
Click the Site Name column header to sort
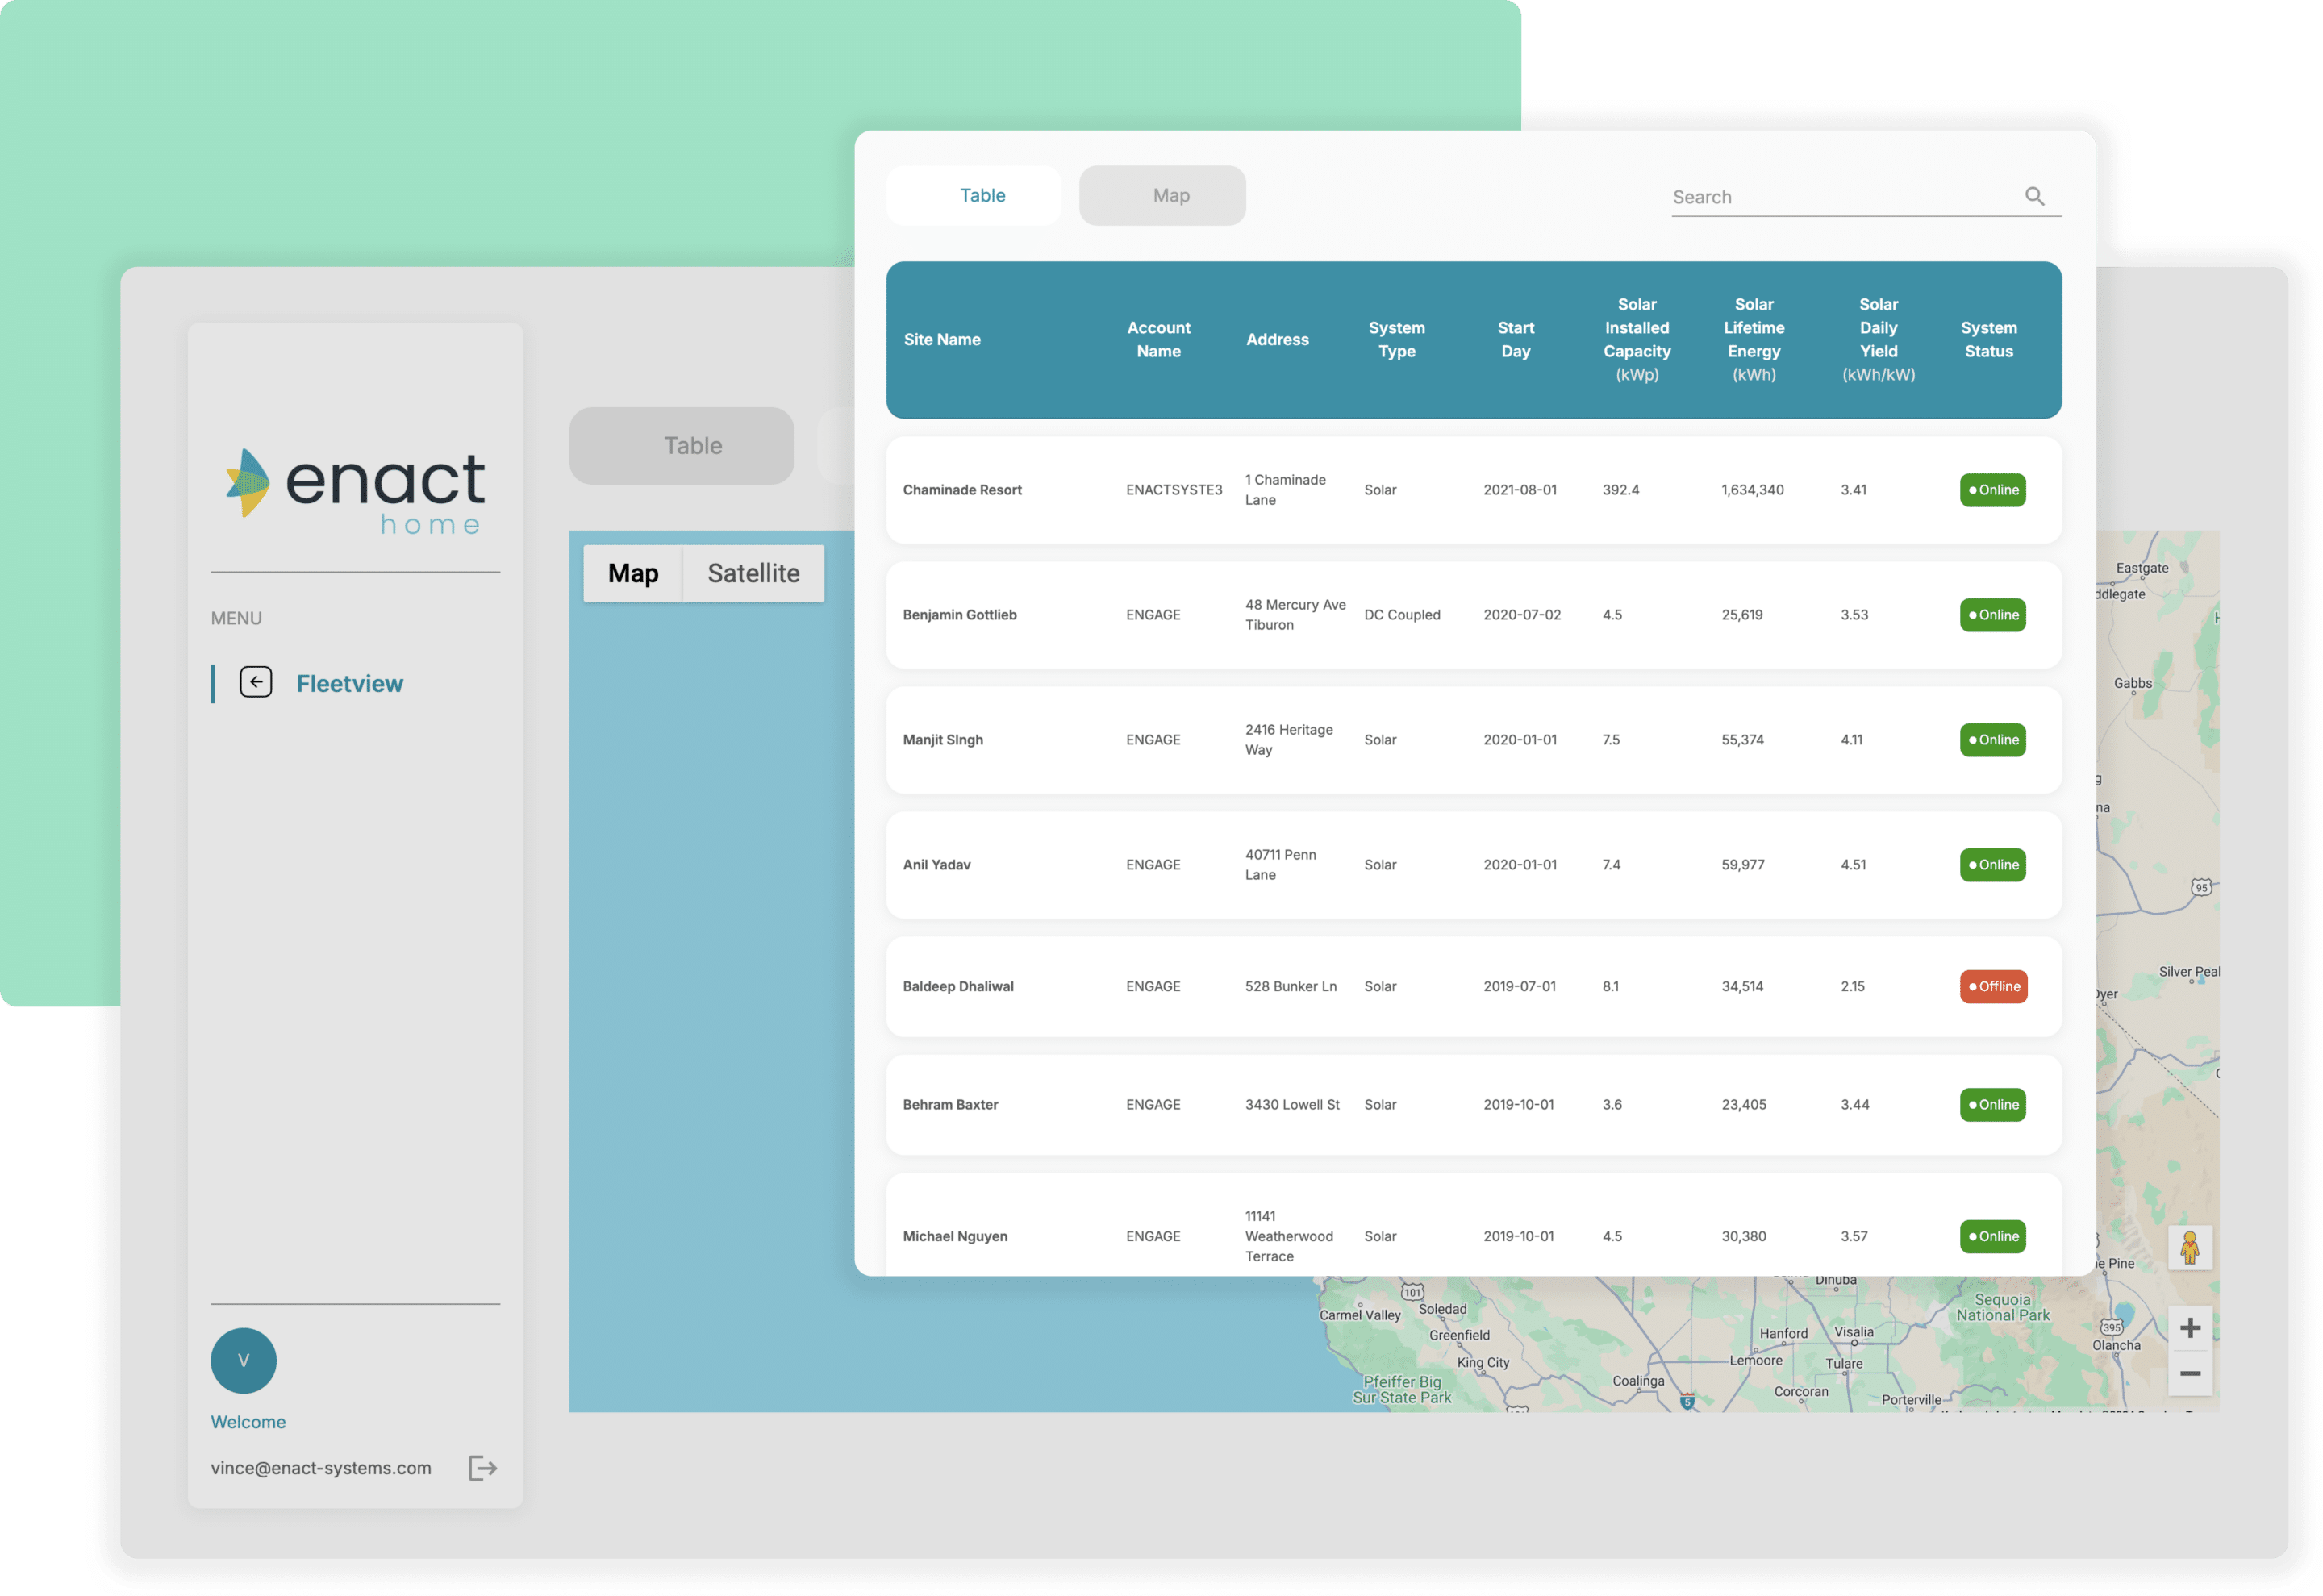coord(943,339)
